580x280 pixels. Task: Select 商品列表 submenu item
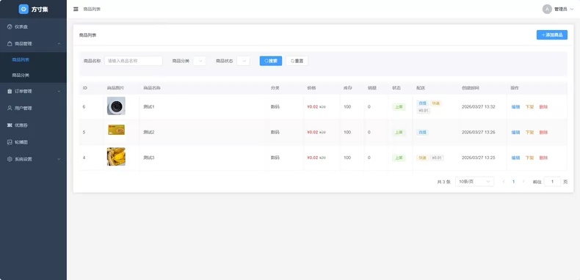coord(33,59)
